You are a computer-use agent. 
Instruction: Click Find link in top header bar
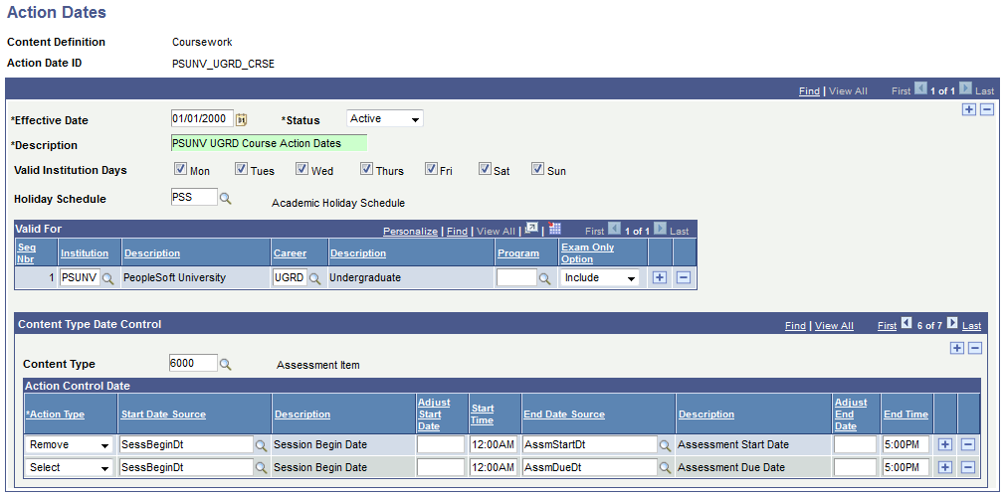809,90
